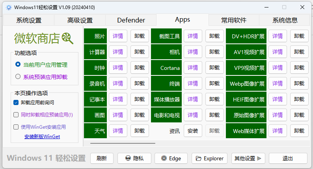Enable 使用WinGet安装应用 checkbox

click(x=16, y=127)
